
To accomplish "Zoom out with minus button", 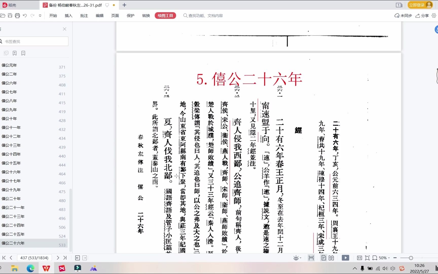I will point(395,258).
